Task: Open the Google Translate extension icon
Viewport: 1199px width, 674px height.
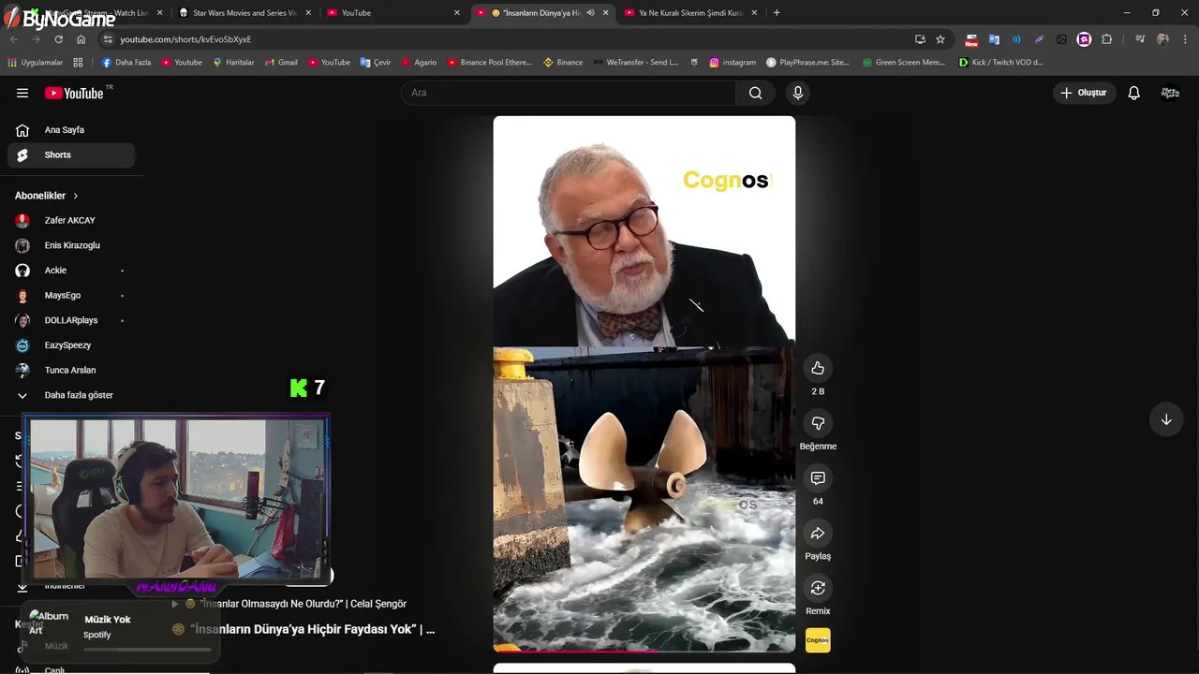Action: [994, 39]
